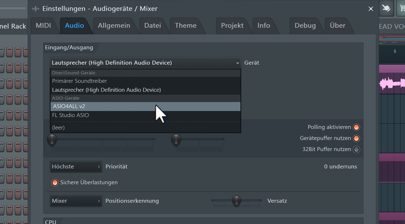This screenshot has width=405, height=224.
Task: Click the CPU section header
Action: point(50,222)
